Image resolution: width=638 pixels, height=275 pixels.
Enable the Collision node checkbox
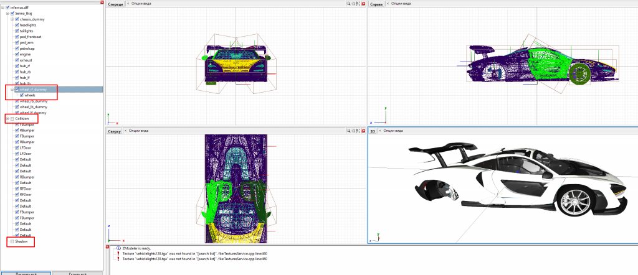[12, 118]
